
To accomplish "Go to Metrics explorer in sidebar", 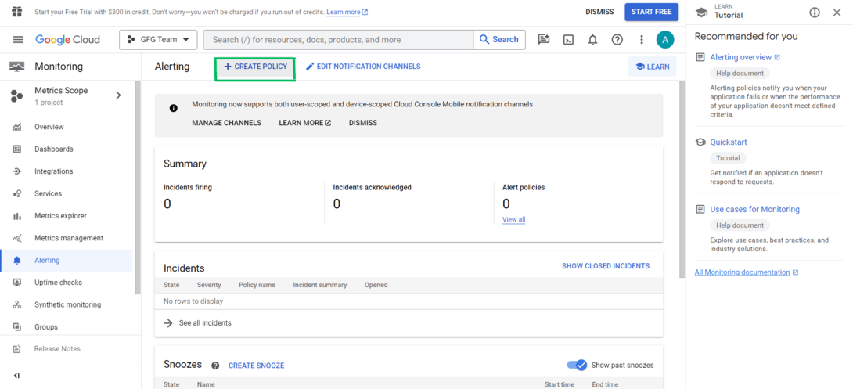I will coord(60,216).
